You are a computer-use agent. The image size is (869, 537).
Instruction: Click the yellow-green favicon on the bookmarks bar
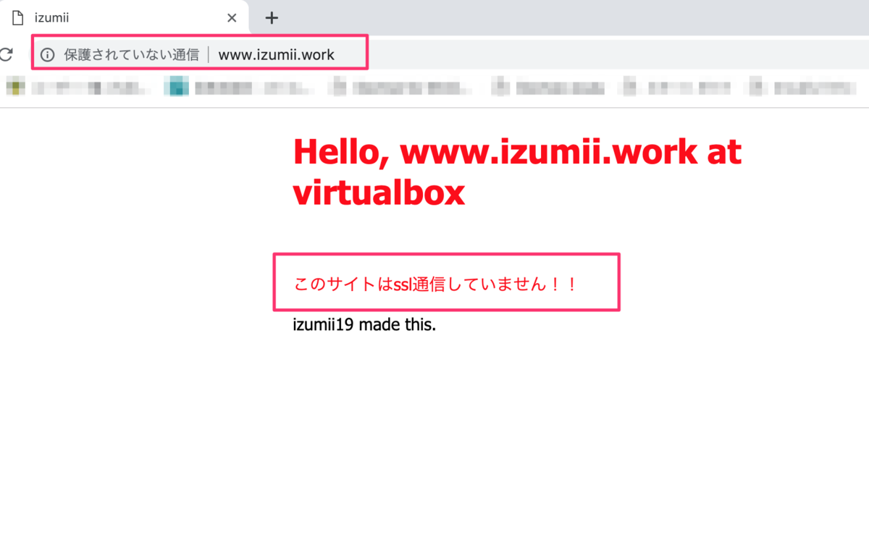tap(15, 86)
